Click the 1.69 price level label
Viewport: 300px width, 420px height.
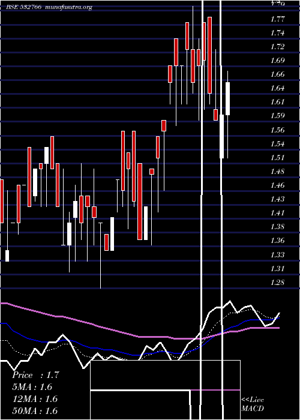click(x=277, y=60)
